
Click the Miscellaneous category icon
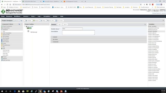pos(2,45)
